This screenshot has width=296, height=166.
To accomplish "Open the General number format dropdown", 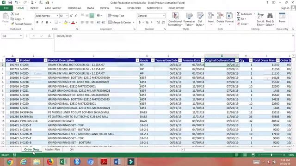I will [x=164, y=16].
